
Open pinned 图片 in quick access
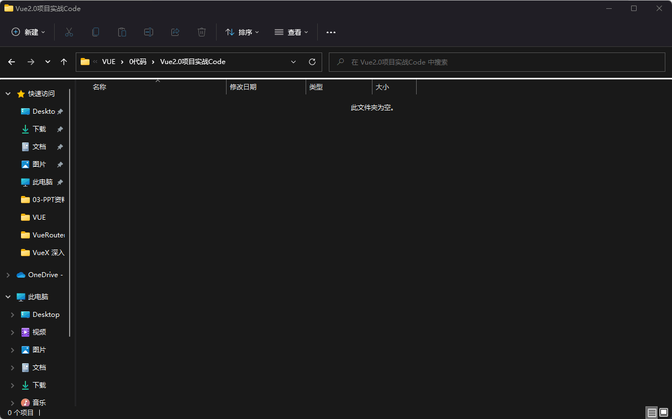[39, 165]
